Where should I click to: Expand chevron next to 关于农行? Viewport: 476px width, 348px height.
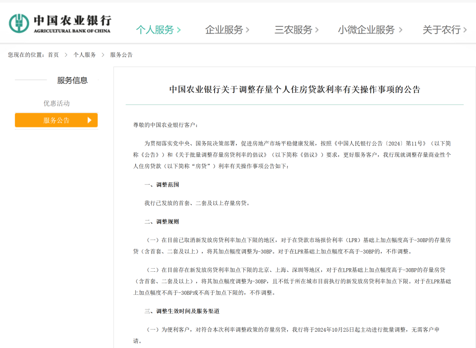pos(465,30)
